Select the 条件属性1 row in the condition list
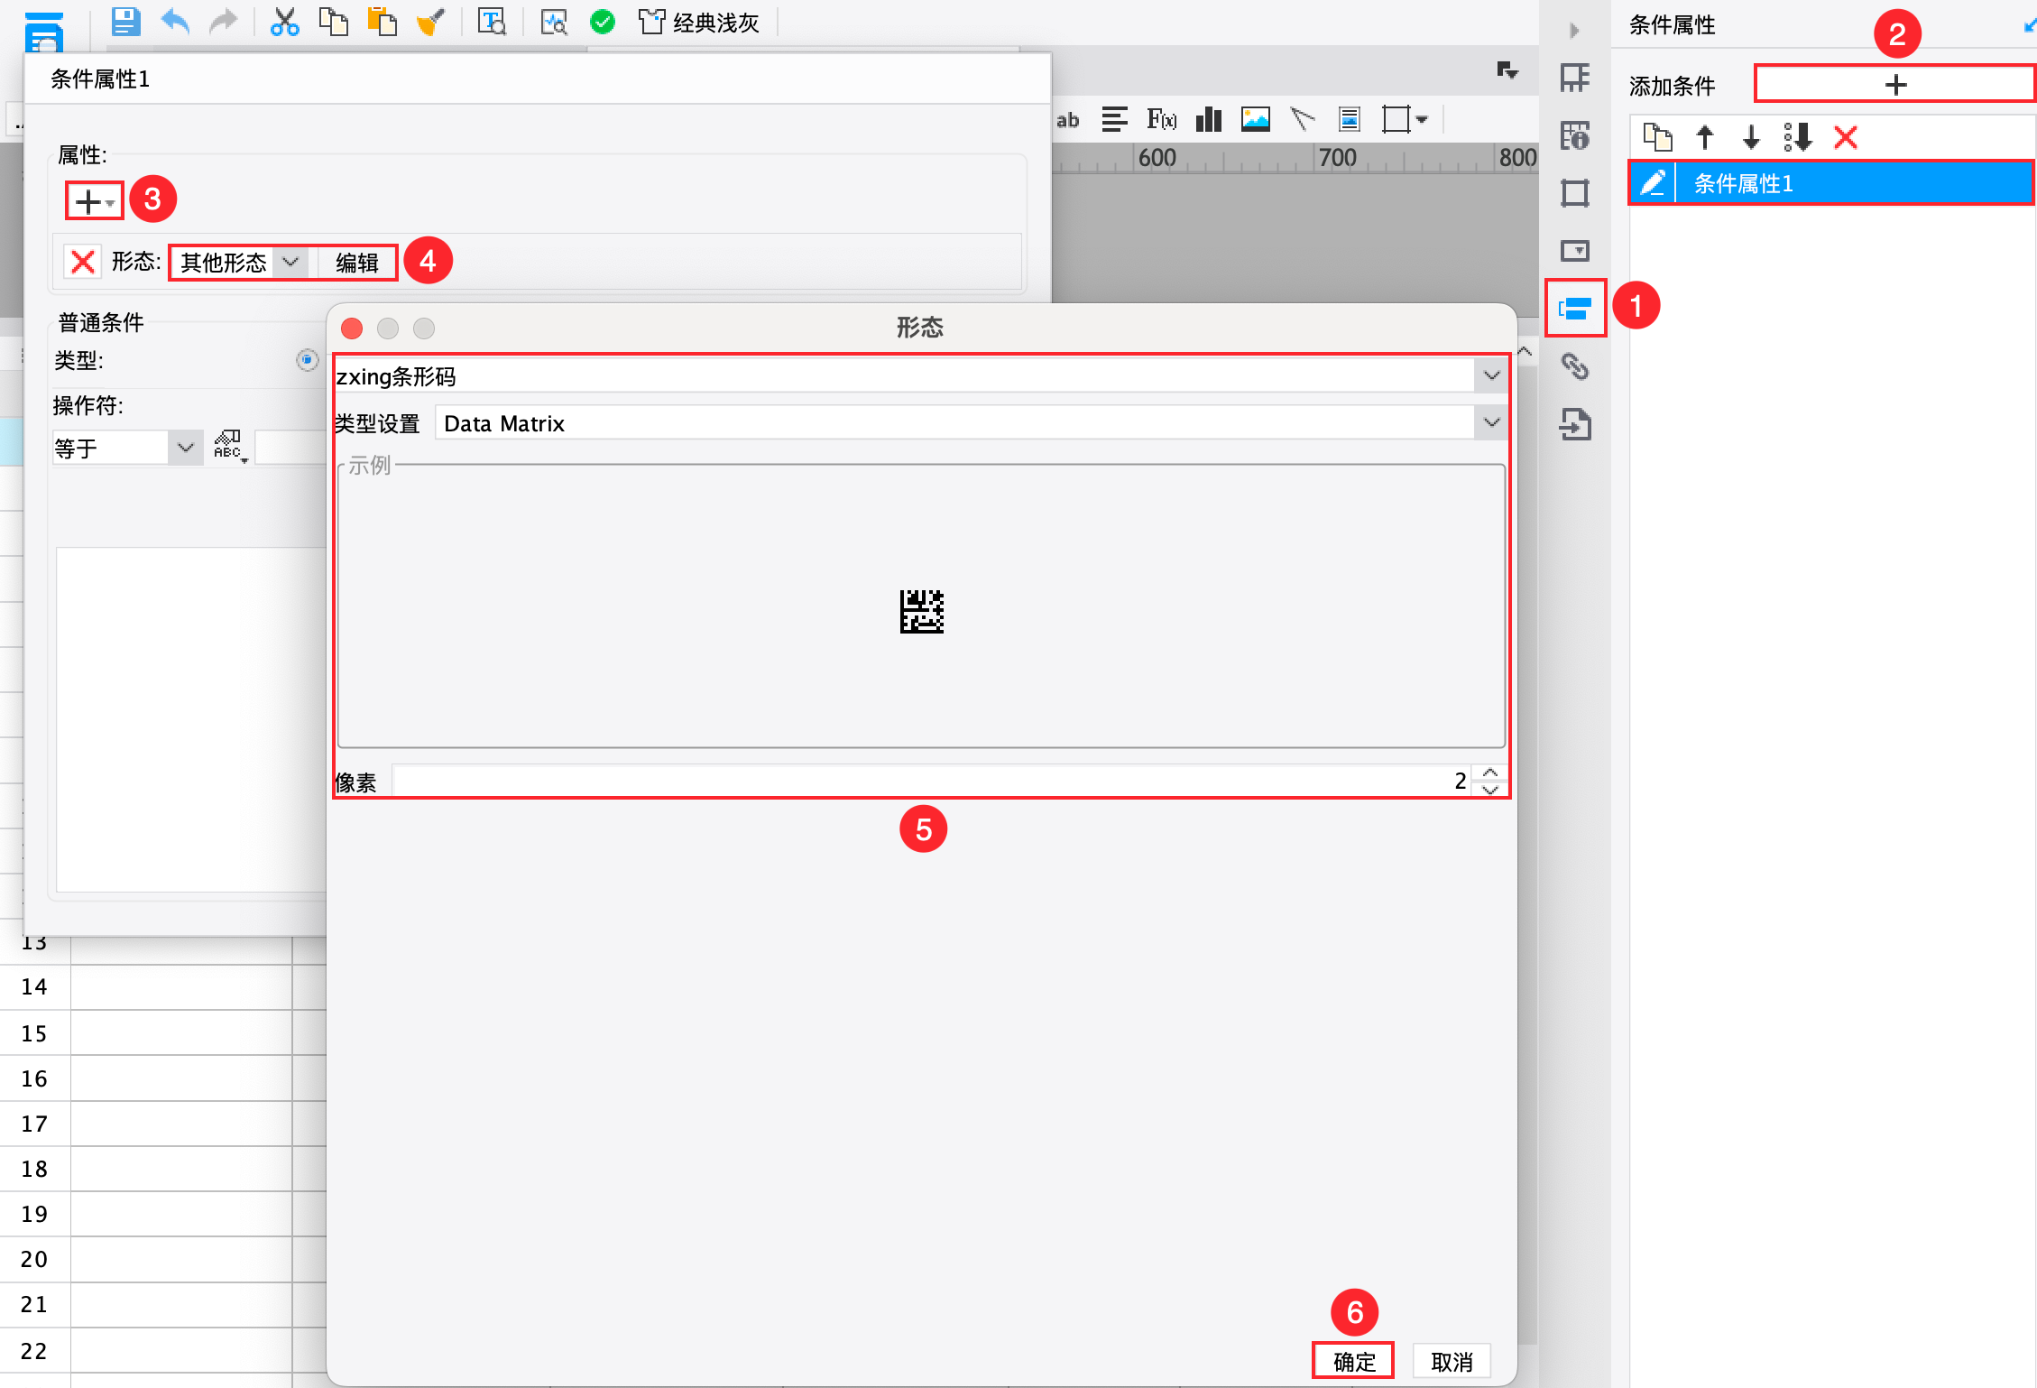This screenshot has width=2037, height=1388. tap(1831, 183)
